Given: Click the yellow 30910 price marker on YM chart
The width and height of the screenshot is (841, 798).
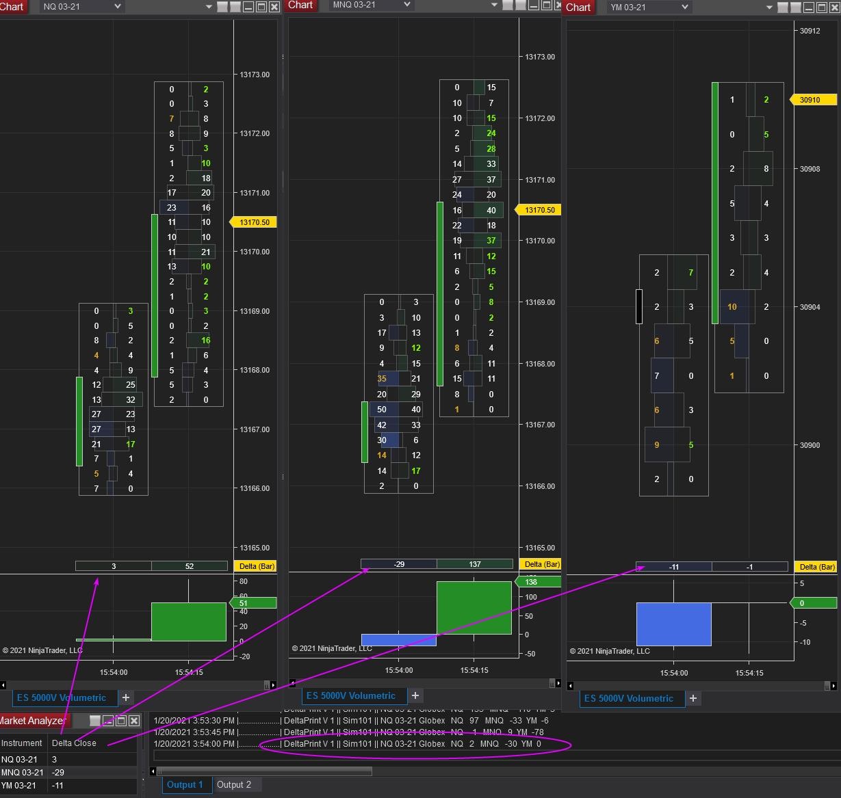Looking at the screenshot, I should click(x=813, y=100).
